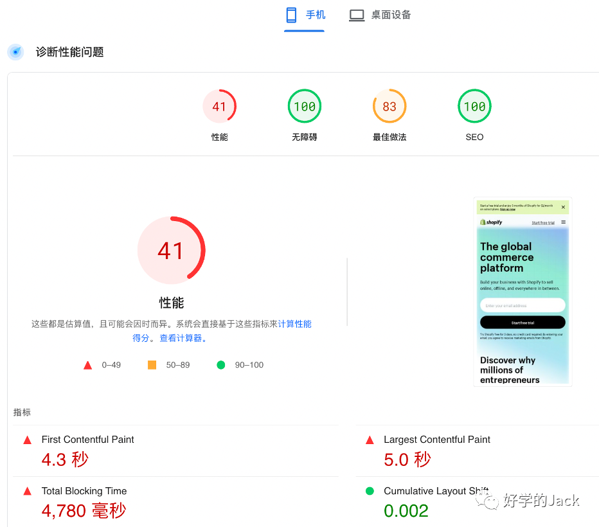Select the 最佳做法 score gauge showing 83

tap(389, 106)
